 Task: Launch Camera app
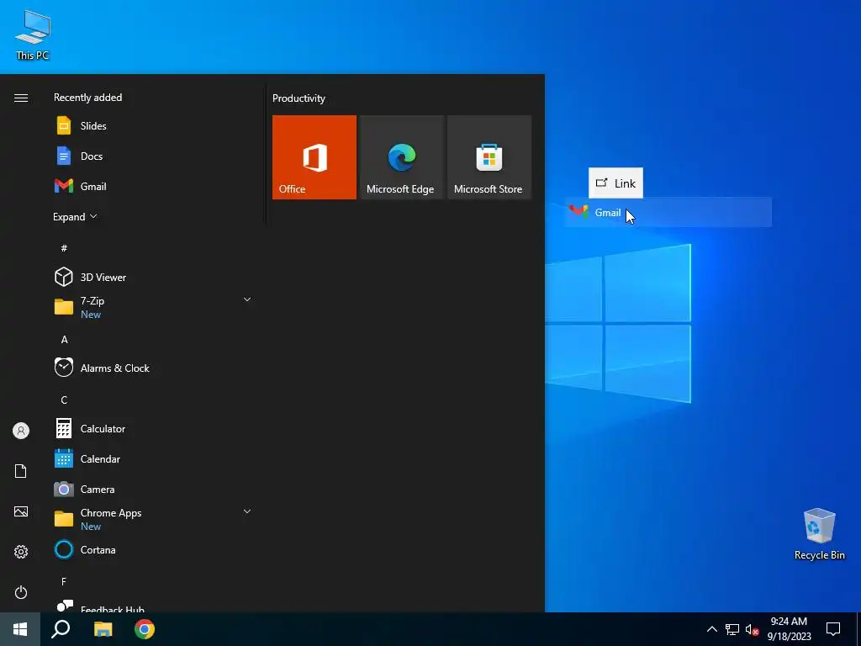point(154,489)
